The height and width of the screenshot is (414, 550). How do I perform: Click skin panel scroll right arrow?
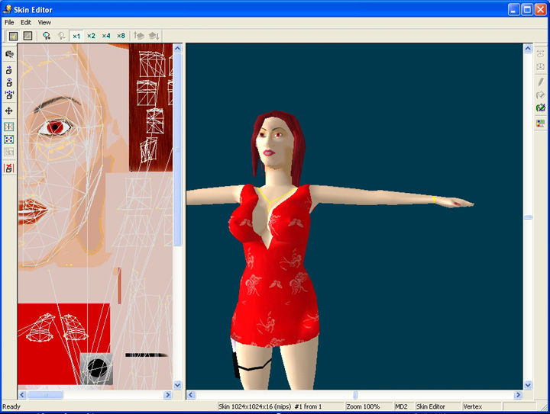pyautogui.click(x=167, y=395)
